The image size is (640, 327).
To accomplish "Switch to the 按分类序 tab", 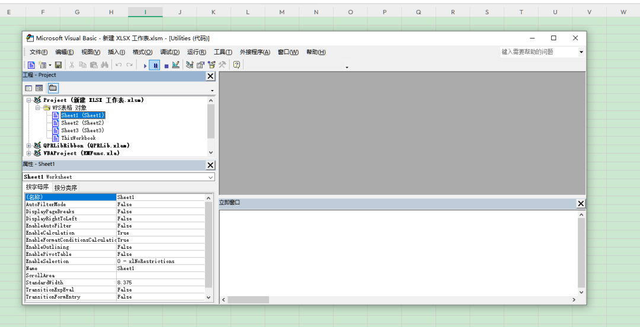I will click(x=66, y=188).
